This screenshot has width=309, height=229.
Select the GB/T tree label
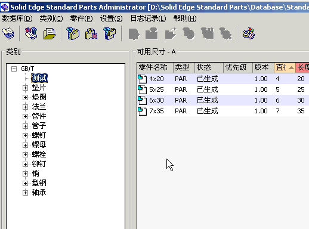27,69
